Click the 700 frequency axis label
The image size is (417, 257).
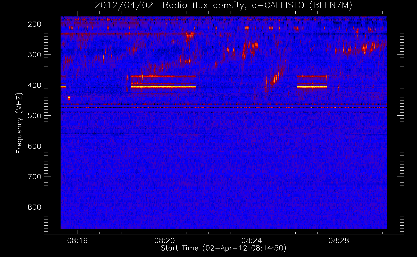click(x=35, y=177)
